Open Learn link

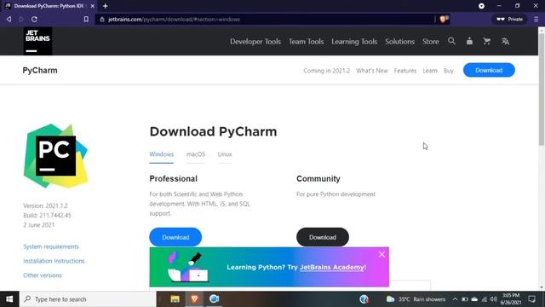tap(430, 71)
